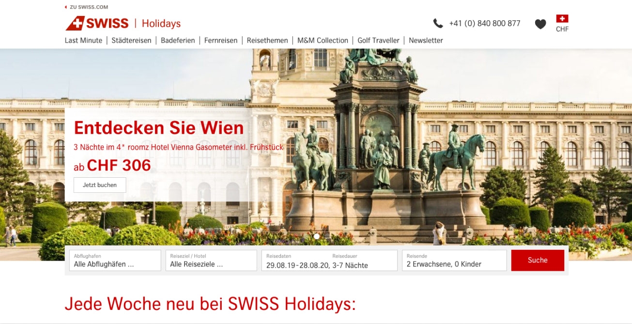The image size is (632, 324).
Task: Open the Badeferien menu item
Action: (x=178, y=41)
